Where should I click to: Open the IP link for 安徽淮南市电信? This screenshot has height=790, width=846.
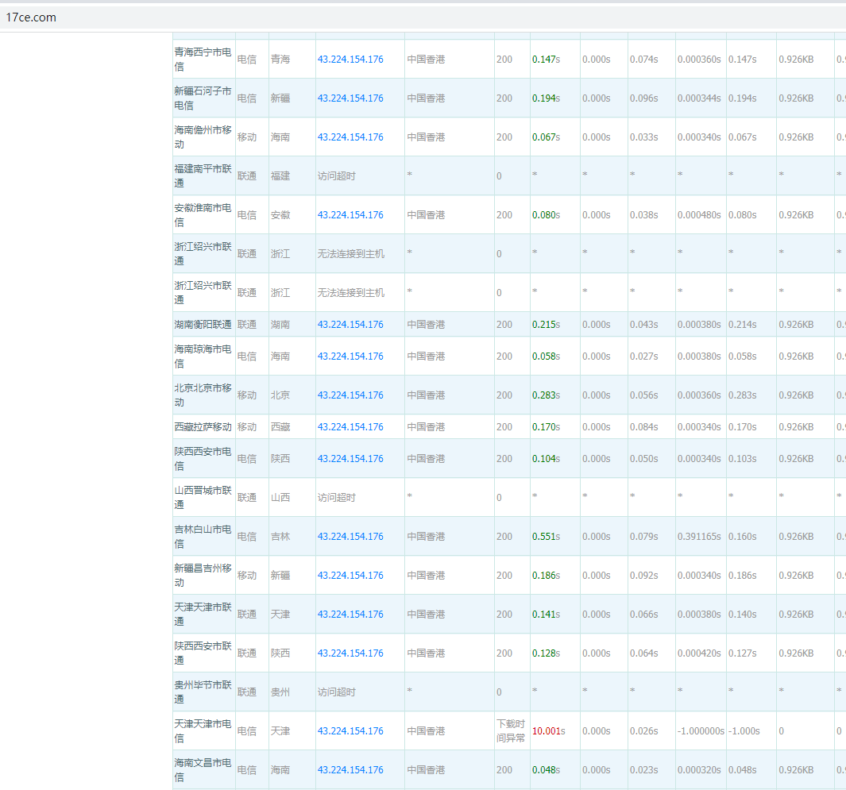(x=350, y=215)
